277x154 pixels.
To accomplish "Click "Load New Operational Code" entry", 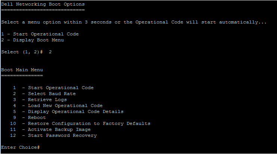I will pyautogui.click(x=65, y=106).
